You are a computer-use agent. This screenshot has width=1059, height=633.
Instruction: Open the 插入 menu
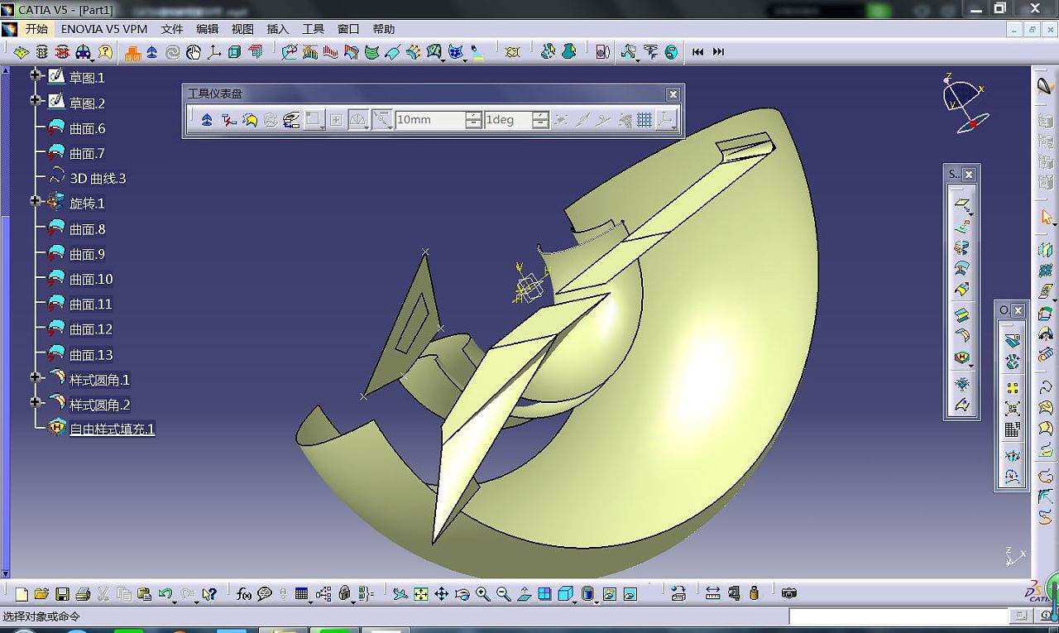tap(277, 29)
